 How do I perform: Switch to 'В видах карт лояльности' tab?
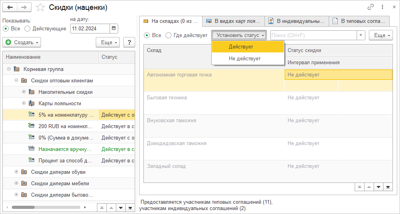[233, 21]
